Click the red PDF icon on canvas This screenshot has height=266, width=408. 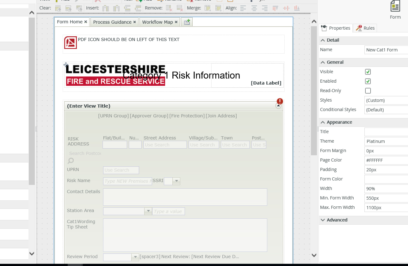tap(71, 43)
